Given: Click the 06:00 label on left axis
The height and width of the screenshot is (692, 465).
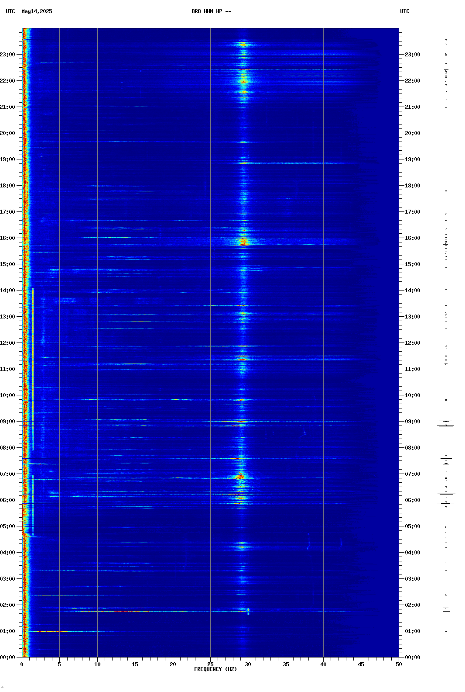Looking at the screenshot, I should pos(7,500).
